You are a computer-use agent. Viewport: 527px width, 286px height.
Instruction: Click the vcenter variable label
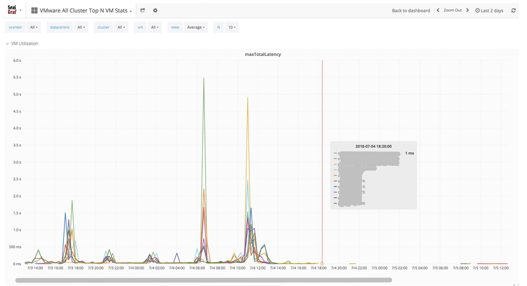[15, 27]
